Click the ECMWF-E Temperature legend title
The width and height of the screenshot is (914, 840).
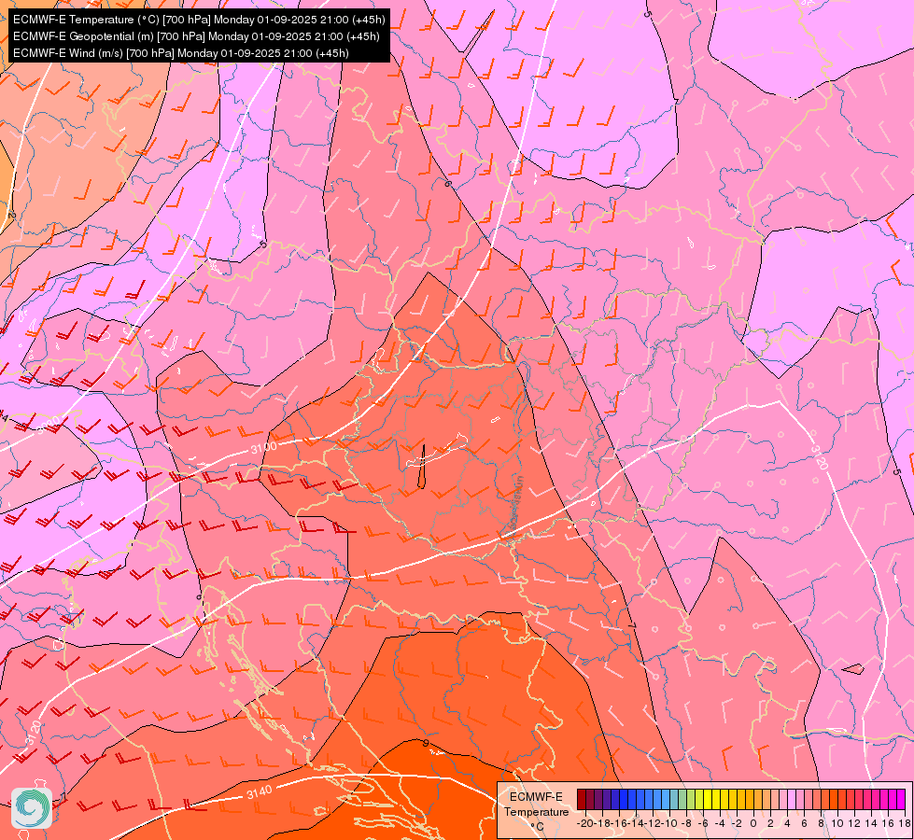coord(536,804)
